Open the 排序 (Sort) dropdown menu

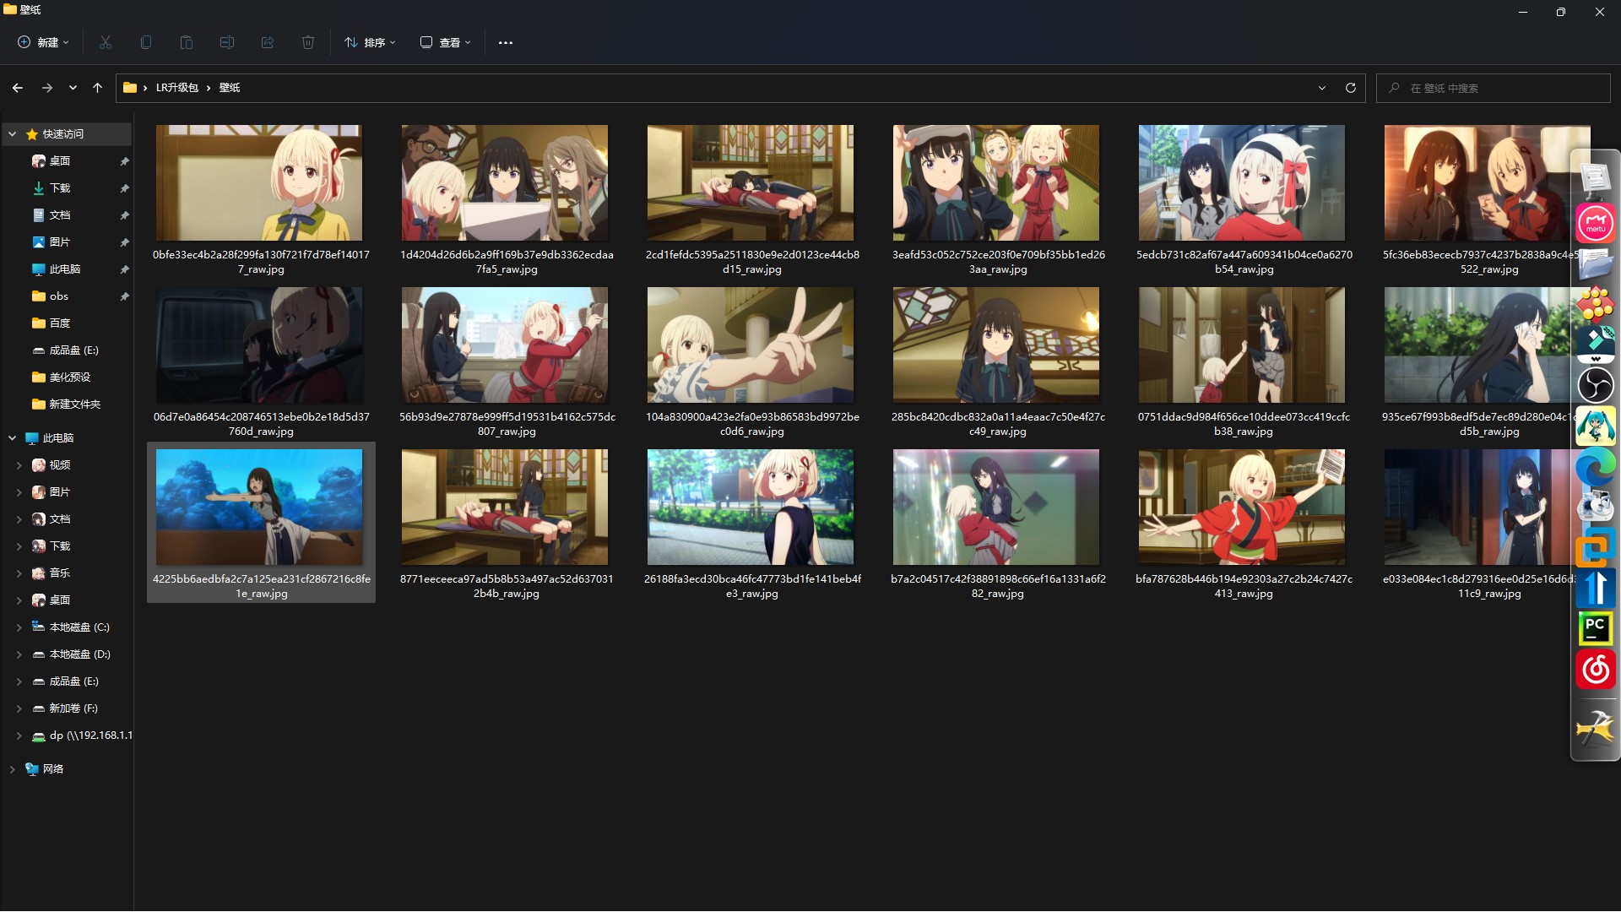[x=370, y=42]
